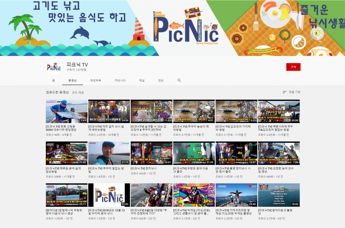This screenshot has height=228, width=345.
Task: View the 정보 tab
Action: tap(161, 80)
